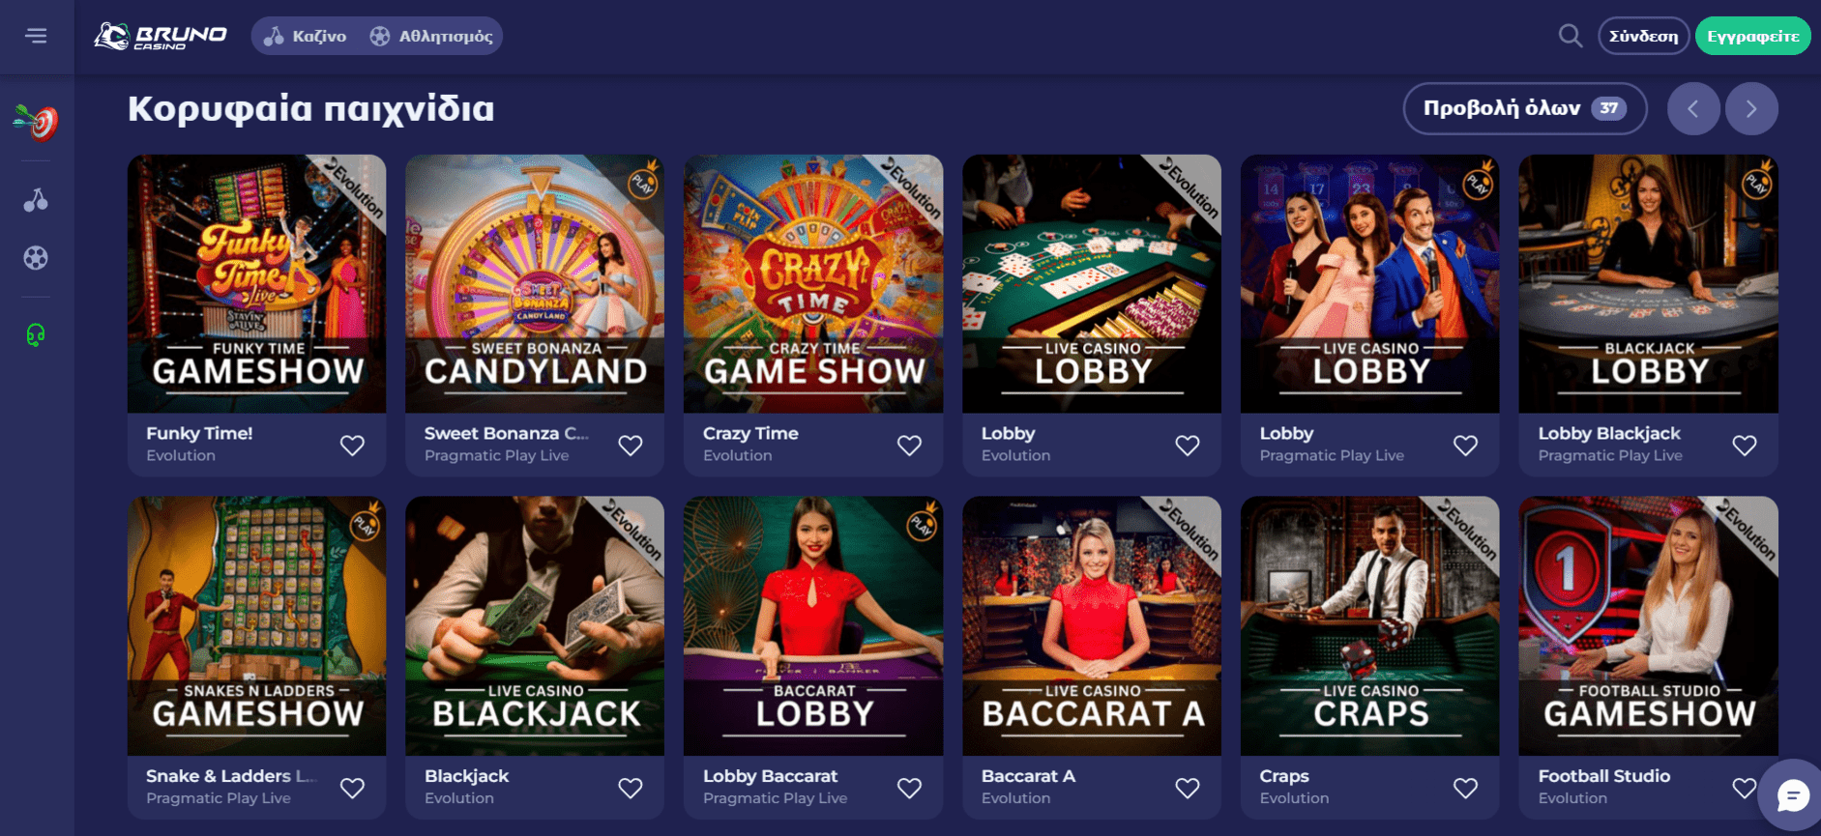Open Προβολή όλων to view all 37 games
Screen dimensions: 1821x836
[1524, 108]
